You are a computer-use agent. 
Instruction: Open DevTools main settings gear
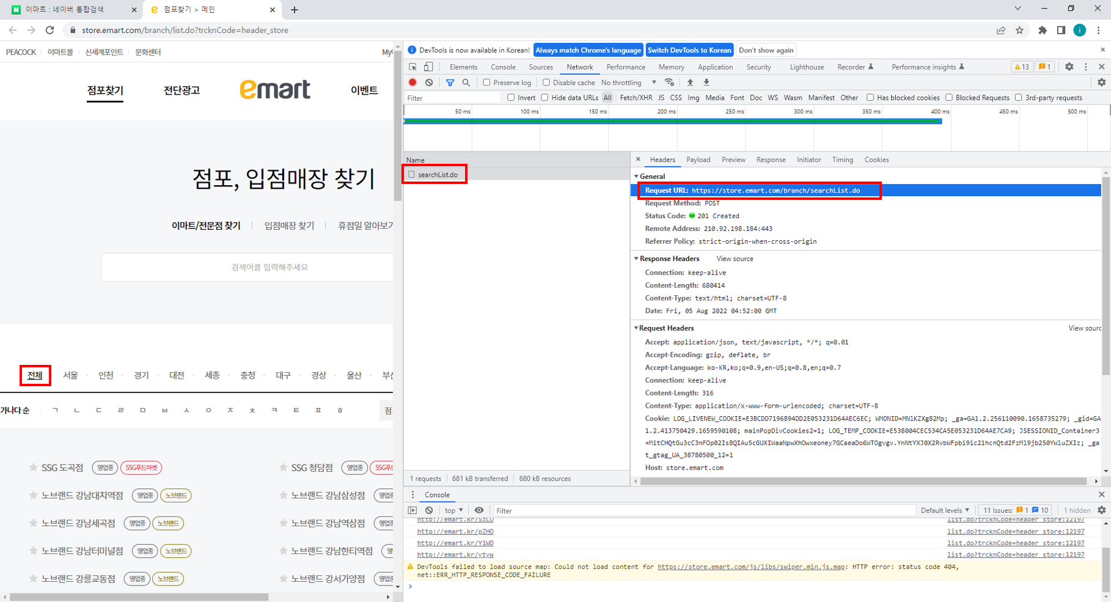pyautogui.click(x=1069, y=67)
